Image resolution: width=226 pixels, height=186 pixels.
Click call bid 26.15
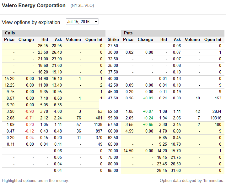click(43, 46)
